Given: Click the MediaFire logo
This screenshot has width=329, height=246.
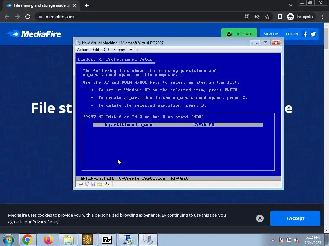Looking at the screenshot, I should coord(34,34).
